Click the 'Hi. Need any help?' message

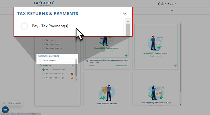(x=15, y=103)
